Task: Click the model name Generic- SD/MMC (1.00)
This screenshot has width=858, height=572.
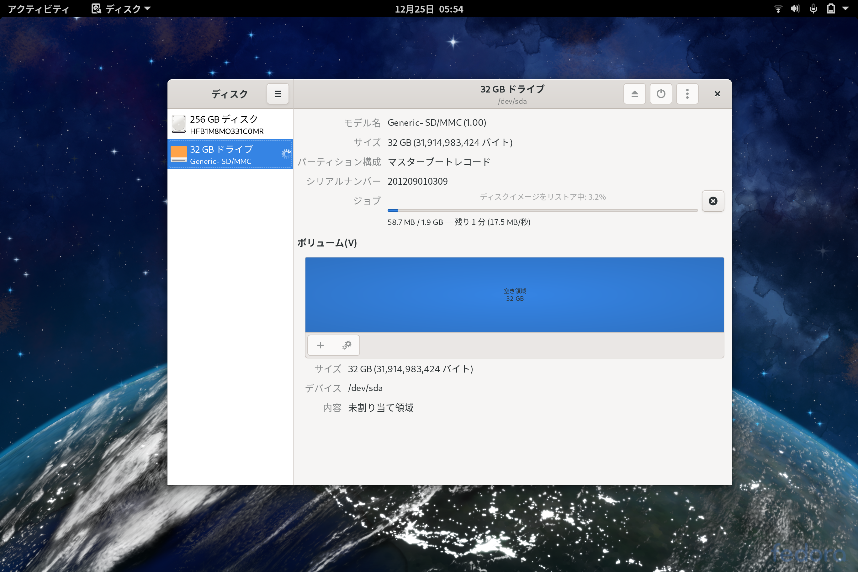Action: point(437,123)
